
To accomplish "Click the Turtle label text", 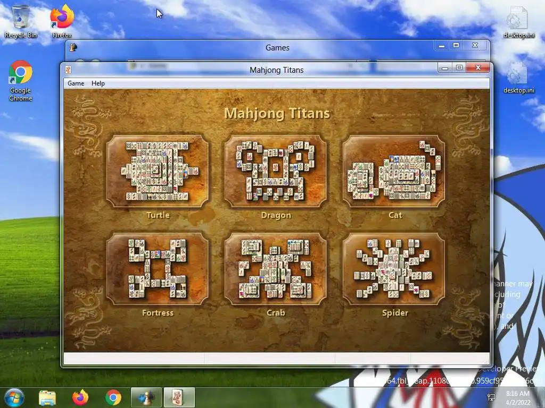I will point(158,215).
